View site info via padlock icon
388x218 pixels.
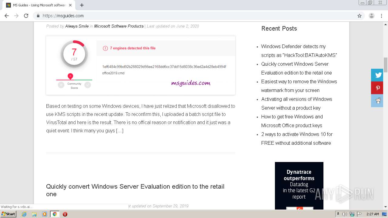tap(38, 16)
